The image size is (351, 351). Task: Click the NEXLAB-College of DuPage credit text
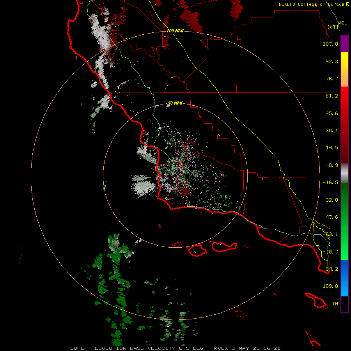coord(314,4)
